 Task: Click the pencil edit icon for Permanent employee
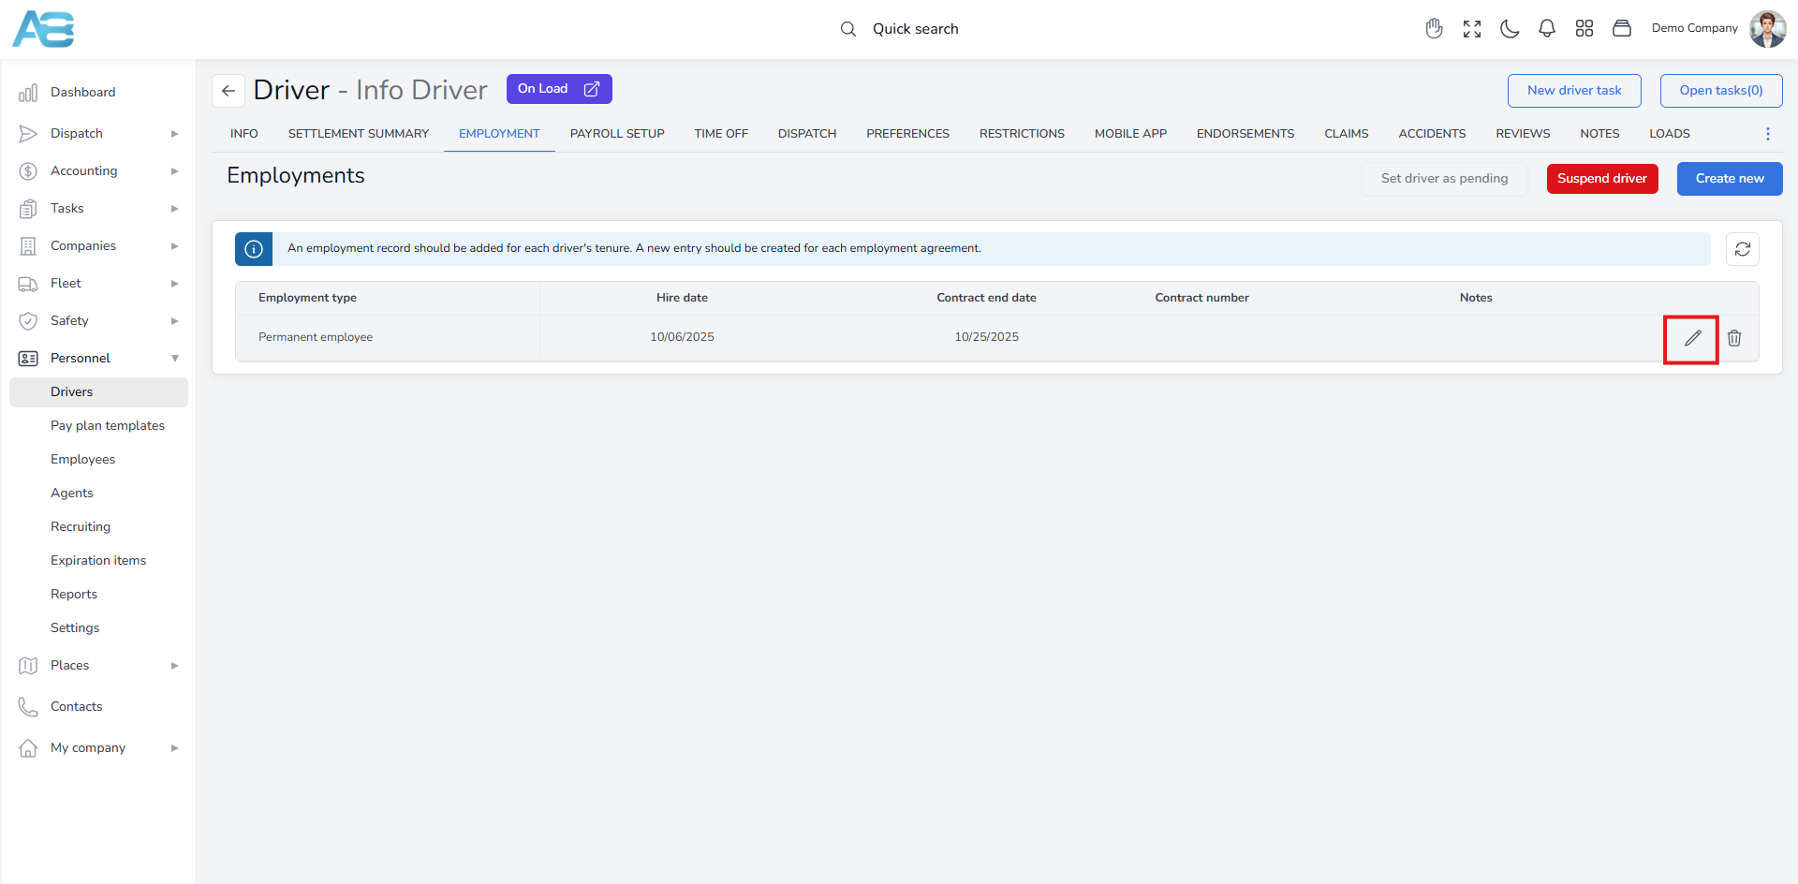[x=1691, y=339]
